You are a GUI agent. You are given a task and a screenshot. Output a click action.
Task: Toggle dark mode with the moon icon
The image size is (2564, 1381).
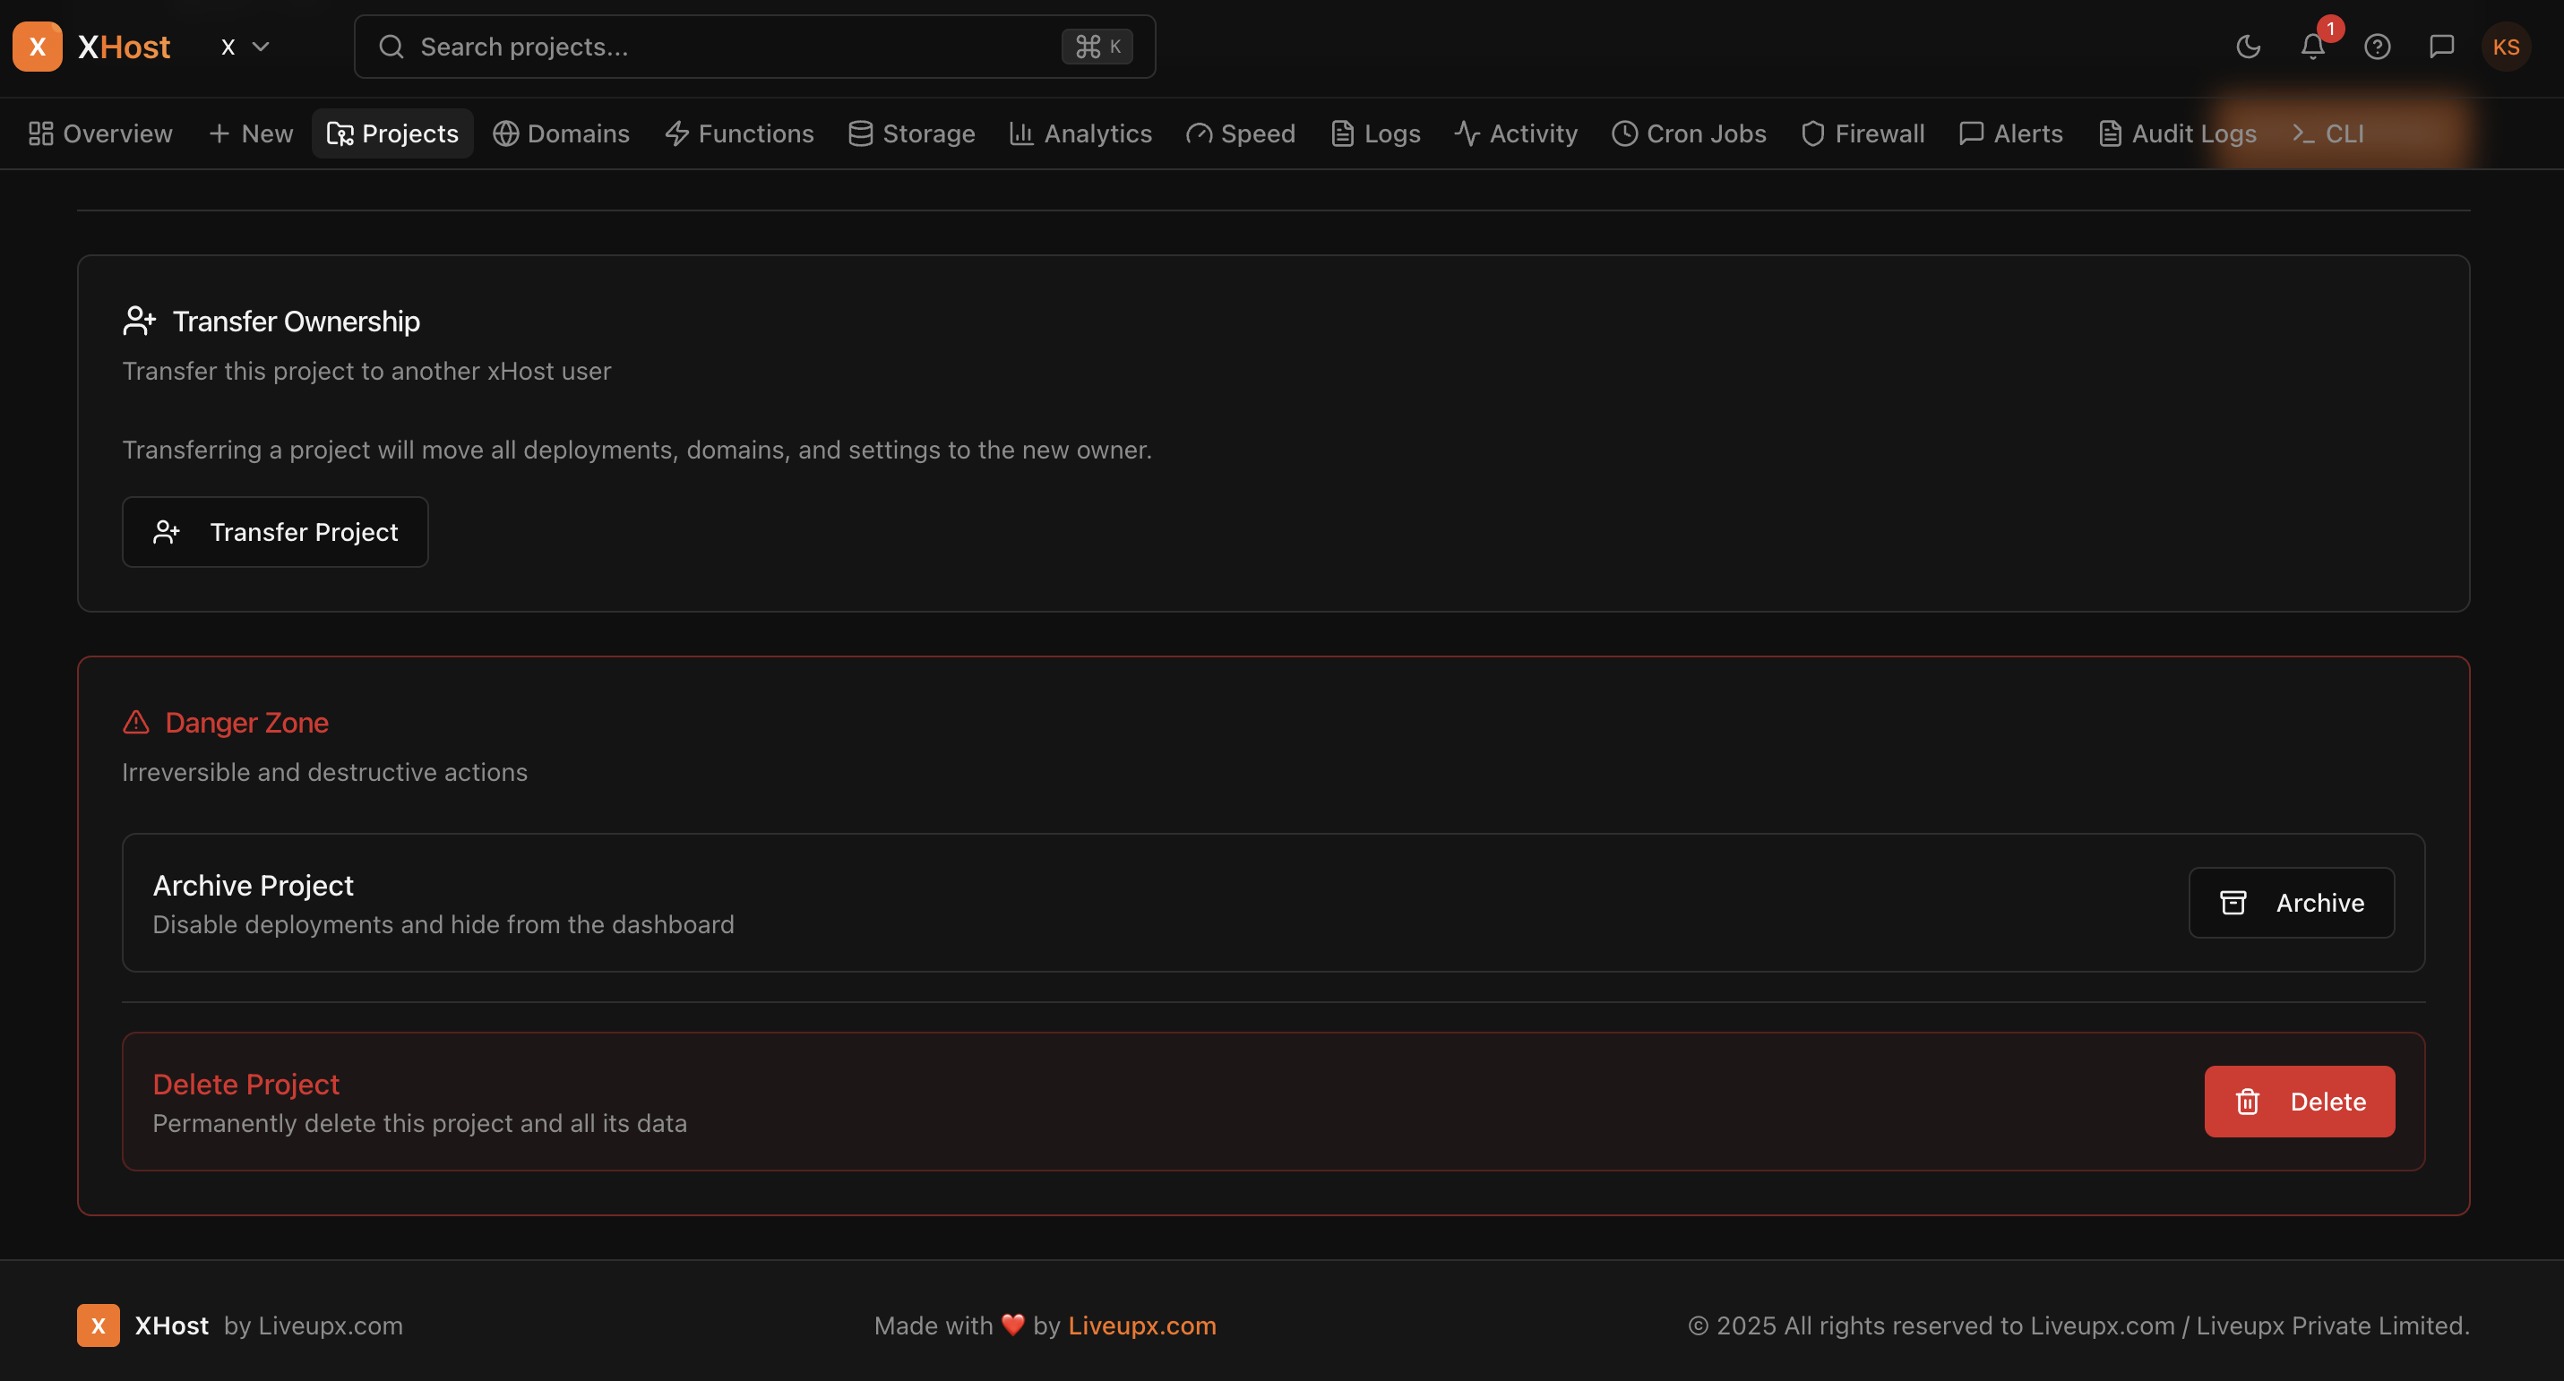(x=2248, y=46)
